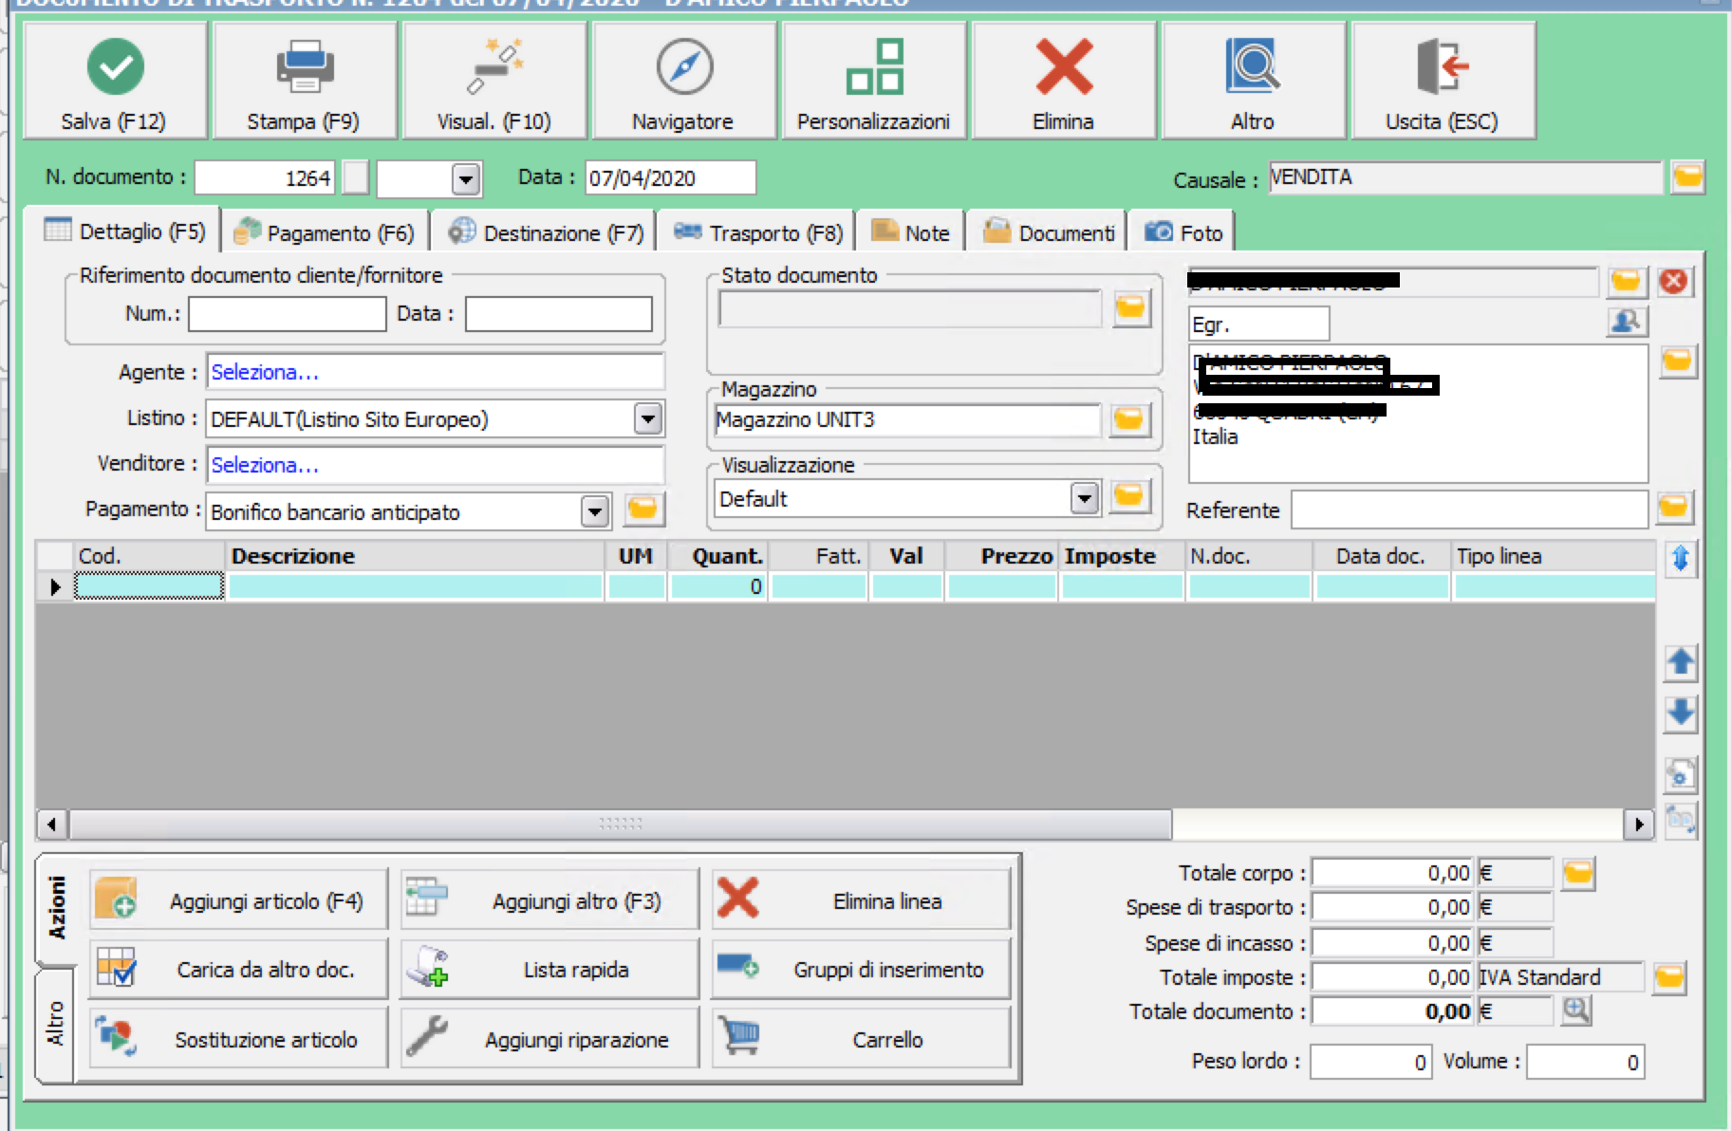The width and height of the screenshot is (1732, 1131).
Task: Open the Pagamento dropdown list
Action: [594, 511]
